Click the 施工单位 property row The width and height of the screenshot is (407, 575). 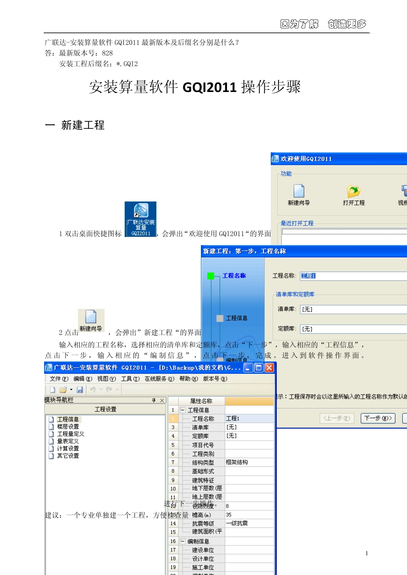click(221, 567)
